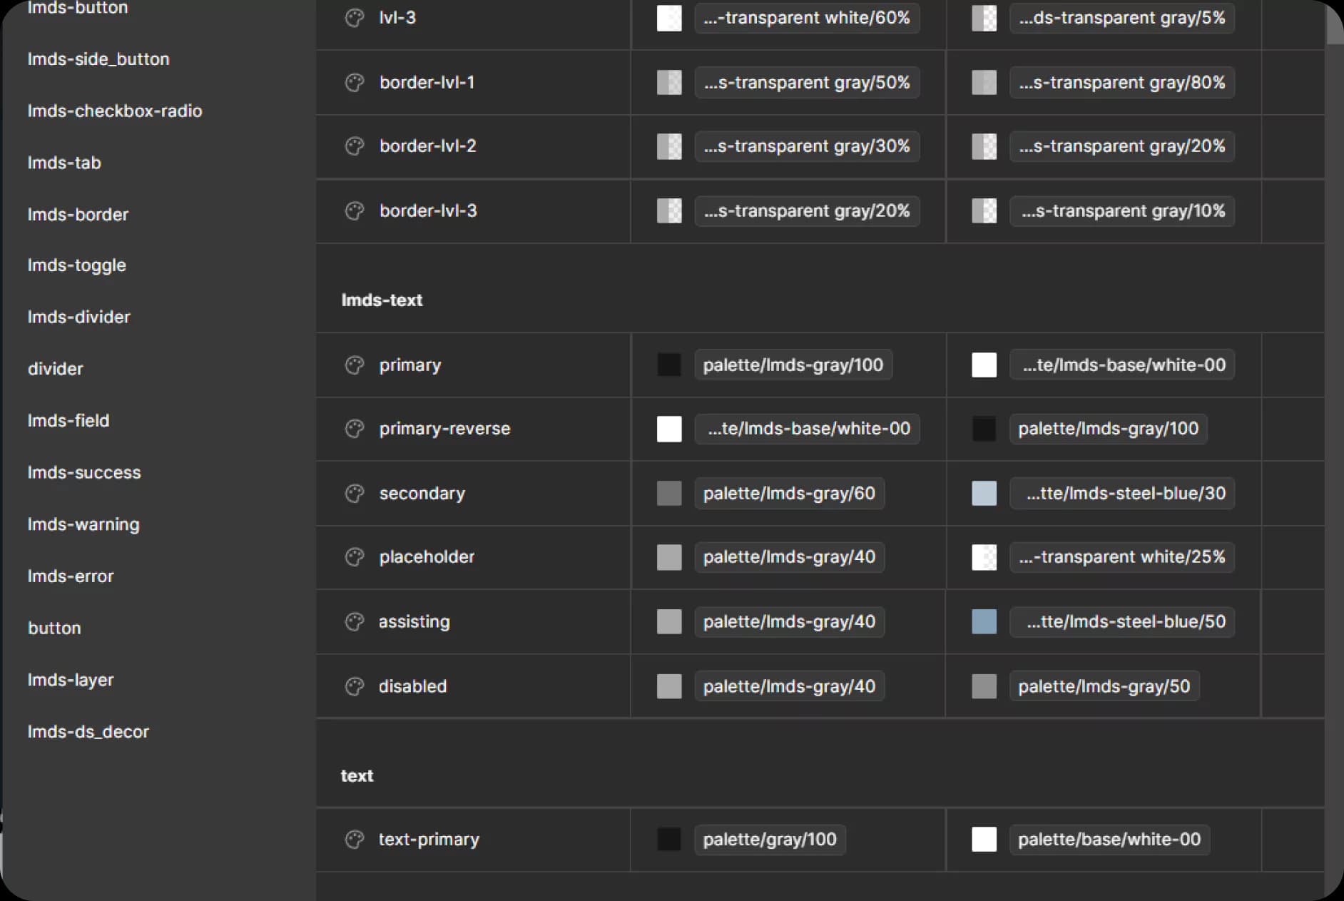Click the palette icon beside secondary
1344x901 pixels.
pyautogui.click(x=355, y=494)
